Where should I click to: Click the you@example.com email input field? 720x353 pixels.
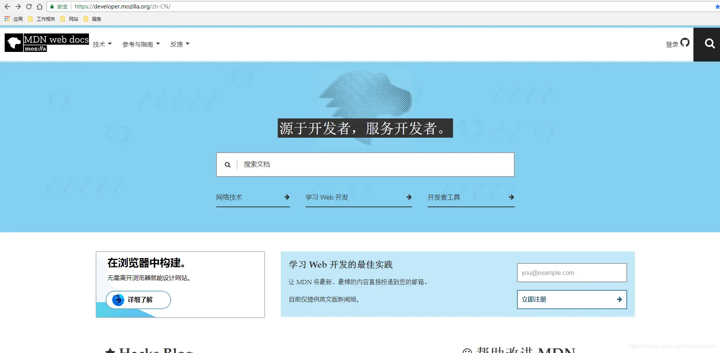pos(571,272)
